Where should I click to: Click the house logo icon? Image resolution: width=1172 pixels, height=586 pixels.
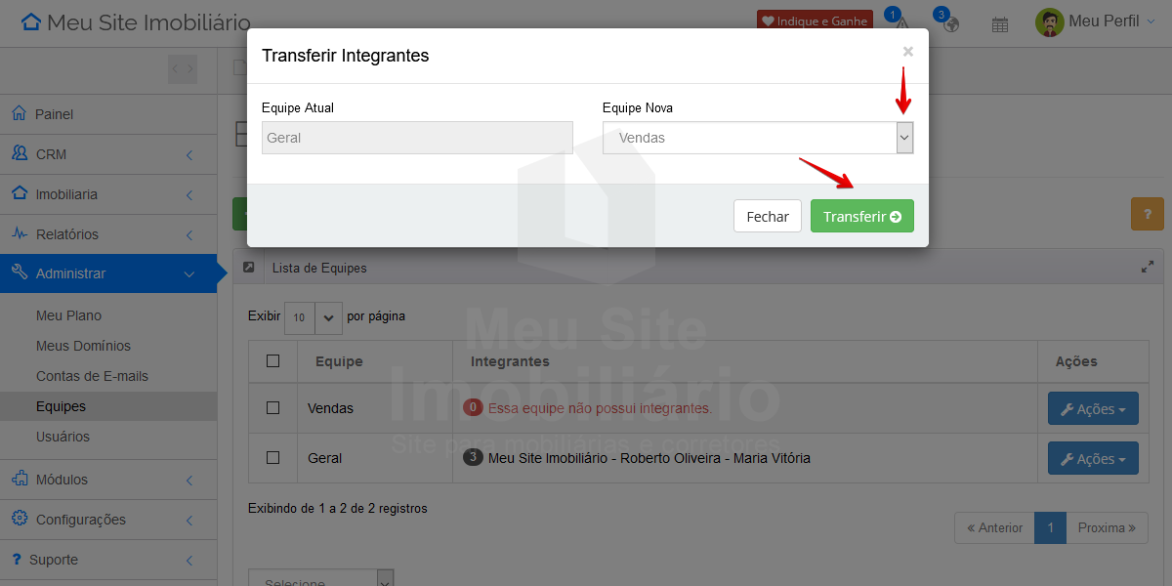[31, 22]
